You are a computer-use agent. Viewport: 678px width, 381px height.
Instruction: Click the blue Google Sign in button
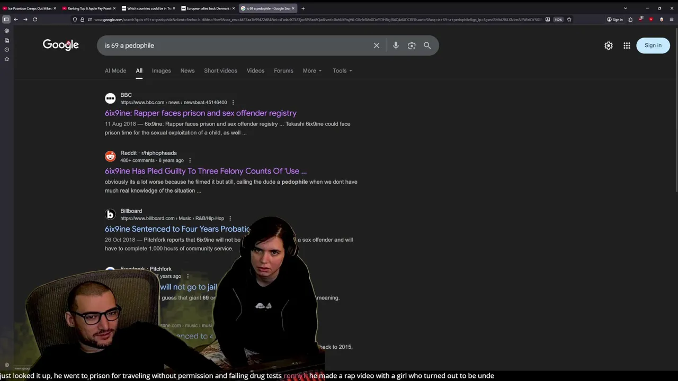click(x=653, y=46)
